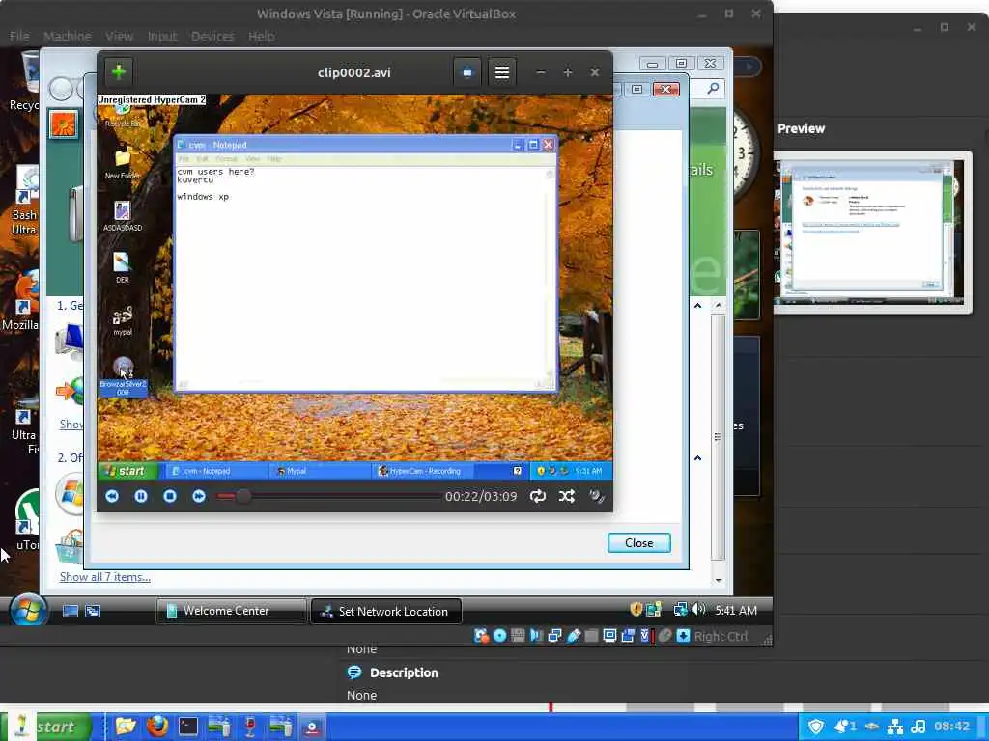Open the View menu in VirtualBox
Screen dimensions: 989x741
click(119, 36)
